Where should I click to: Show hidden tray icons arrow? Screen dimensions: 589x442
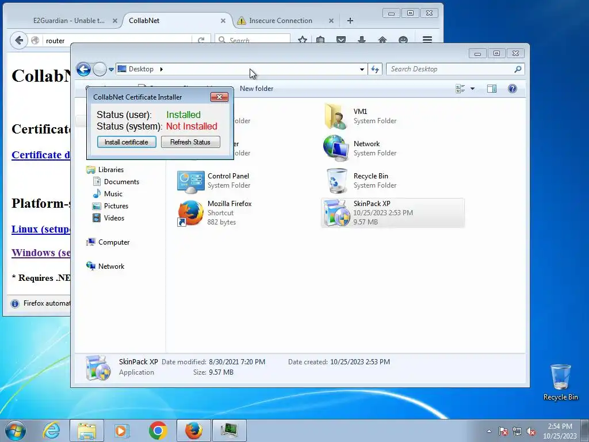coord(489,431)
